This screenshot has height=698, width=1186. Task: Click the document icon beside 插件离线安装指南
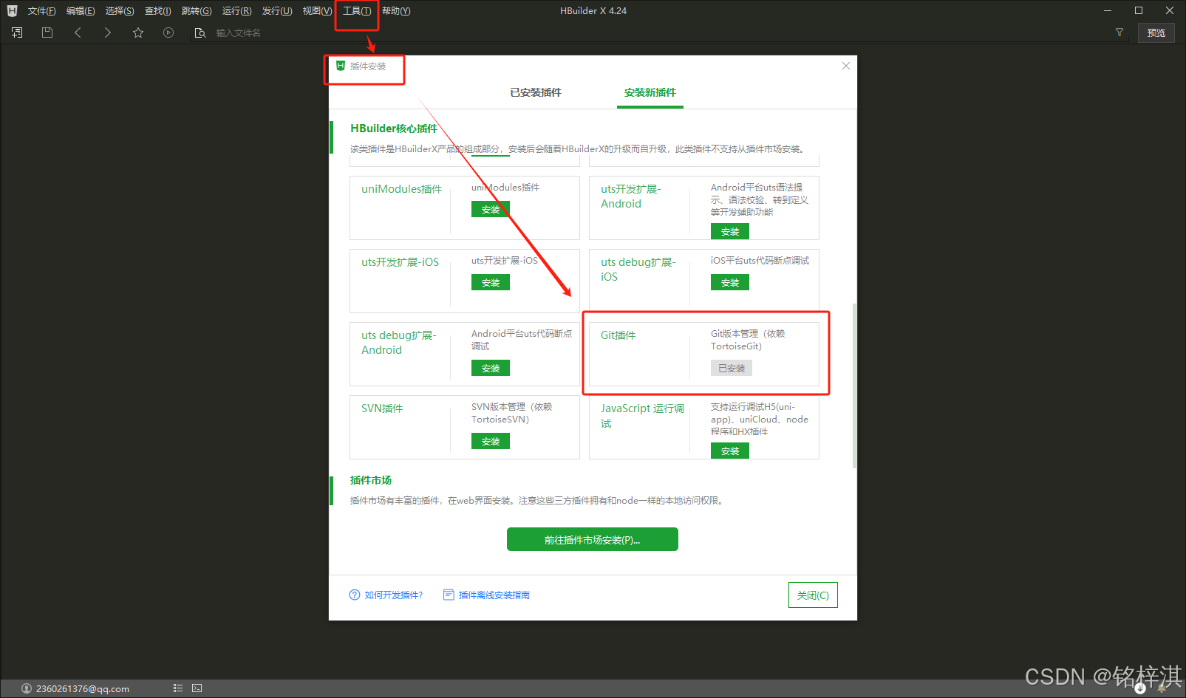(449, 595)
